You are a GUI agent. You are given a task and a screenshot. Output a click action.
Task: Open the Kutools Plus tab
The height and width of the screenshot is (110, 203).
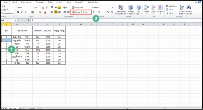pos(93,2)
